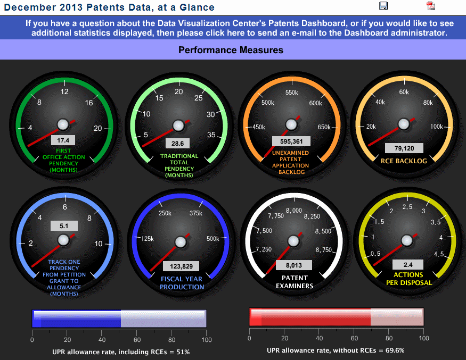Open the Track One Pendency gauge
Image resolution: width=466 pixels, height=360 pixels.
tap(63, 240)
